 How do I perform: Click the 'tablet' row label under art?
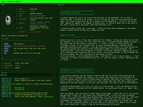point(7,68)
